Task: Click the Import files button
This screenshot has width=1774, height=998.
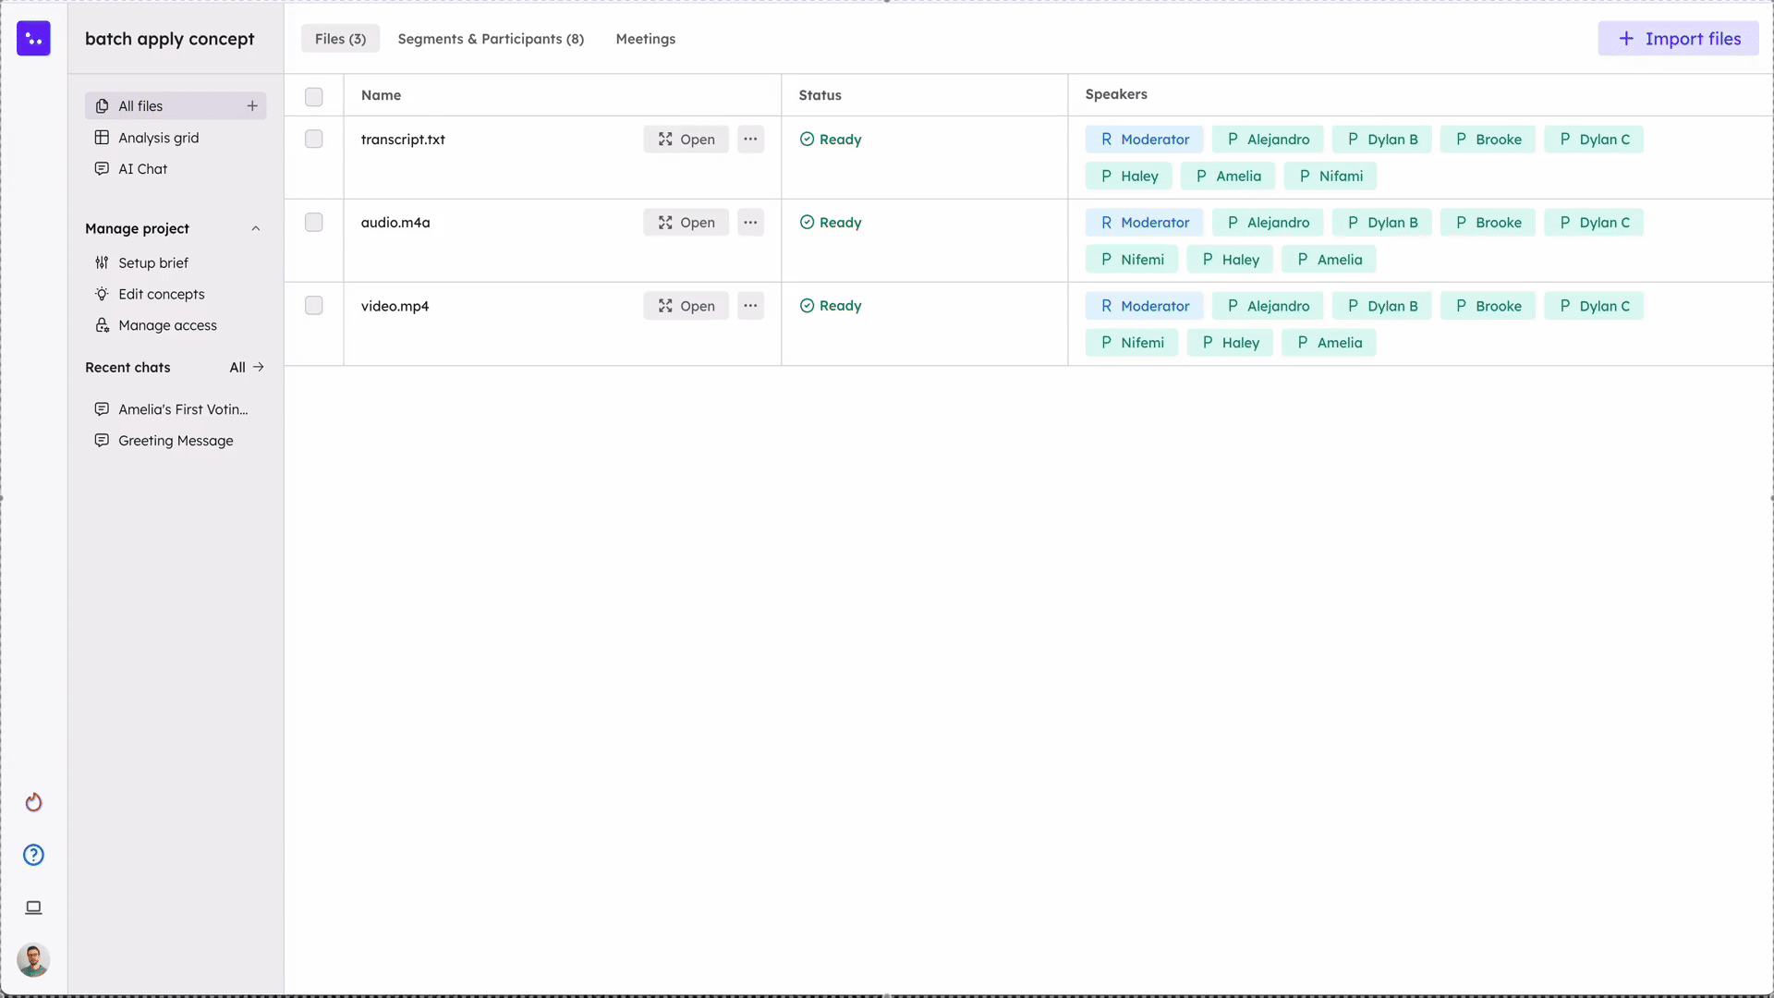Action: pos(1678,39)
